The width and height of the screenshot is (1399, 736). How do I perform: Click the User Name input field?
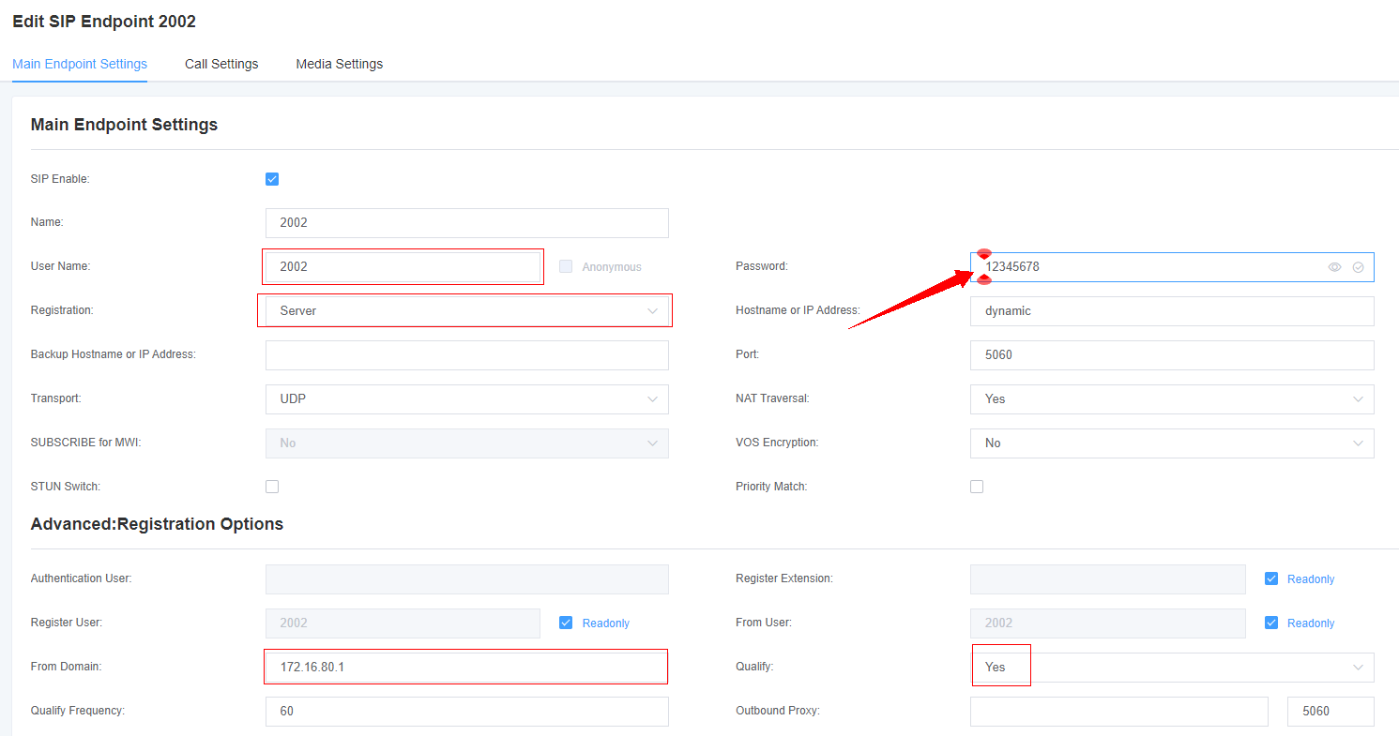click(403, 266)
